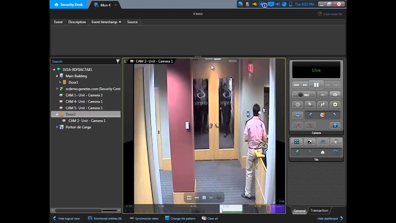This screenshot has width=396, height=223.
Task: Expand the Door1 node
Action: click(60, 82)
